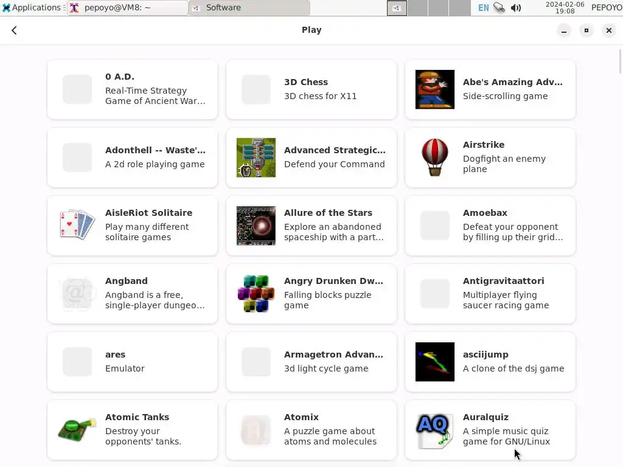Click the ares emulator placeholder icon
This screenshot has width=623, height=467.
tap(77, 362)
